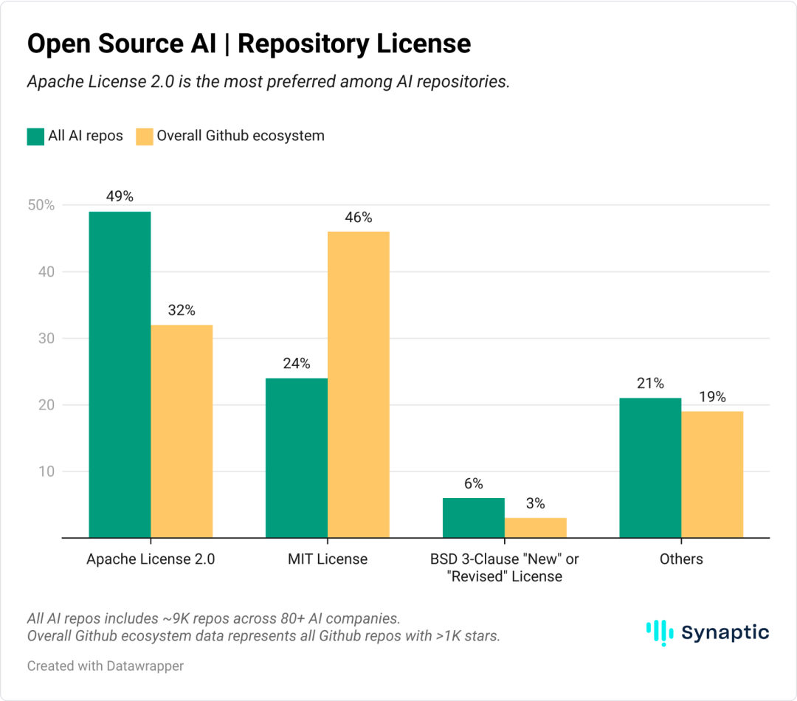This screenshot has width=797, height=701.
Task: Click the Created with Datawrapper link
Action: click(106, 666)
